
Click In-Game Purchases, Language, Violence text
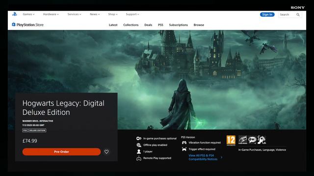pyautogui.click(x=262, y=150)
